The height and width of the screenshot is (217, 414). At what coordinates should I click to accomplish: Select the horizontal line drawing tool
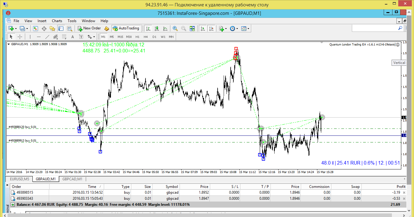38,37
